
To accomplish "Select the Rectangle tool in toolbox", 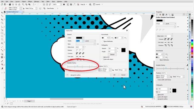I will click(x=2, y=33).
